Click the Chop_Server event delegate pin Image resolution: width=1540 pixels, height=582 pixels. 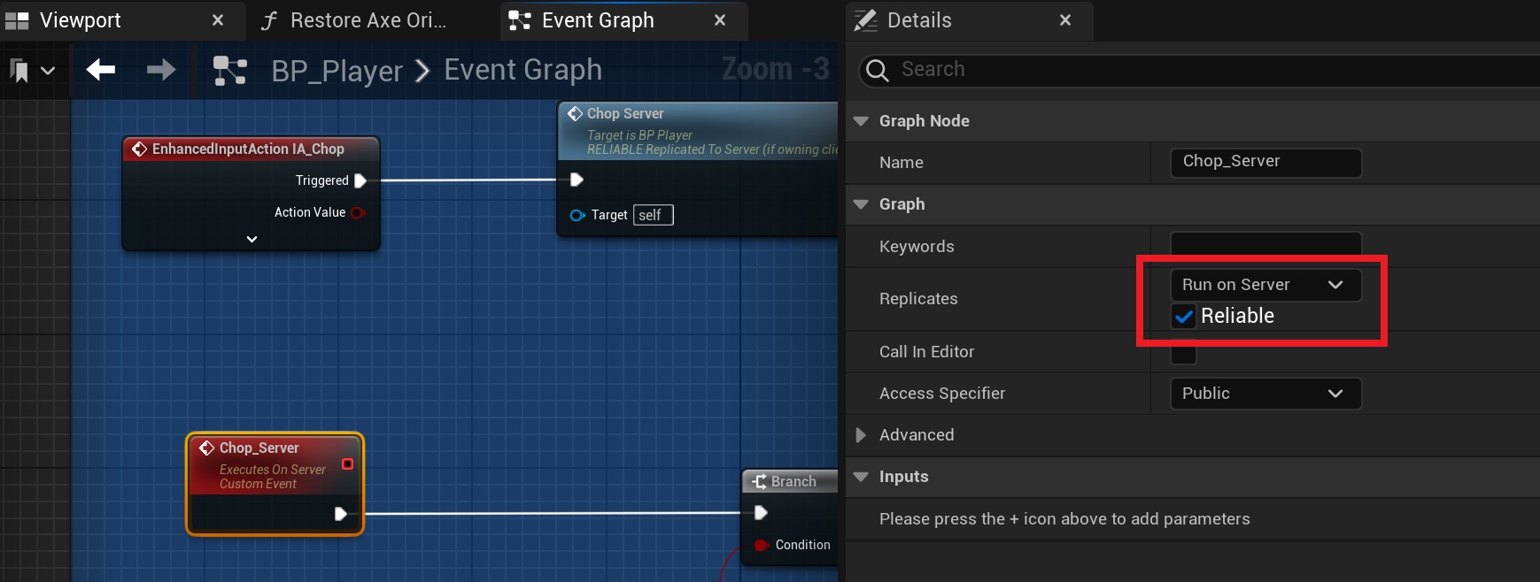tap(347, 464)
